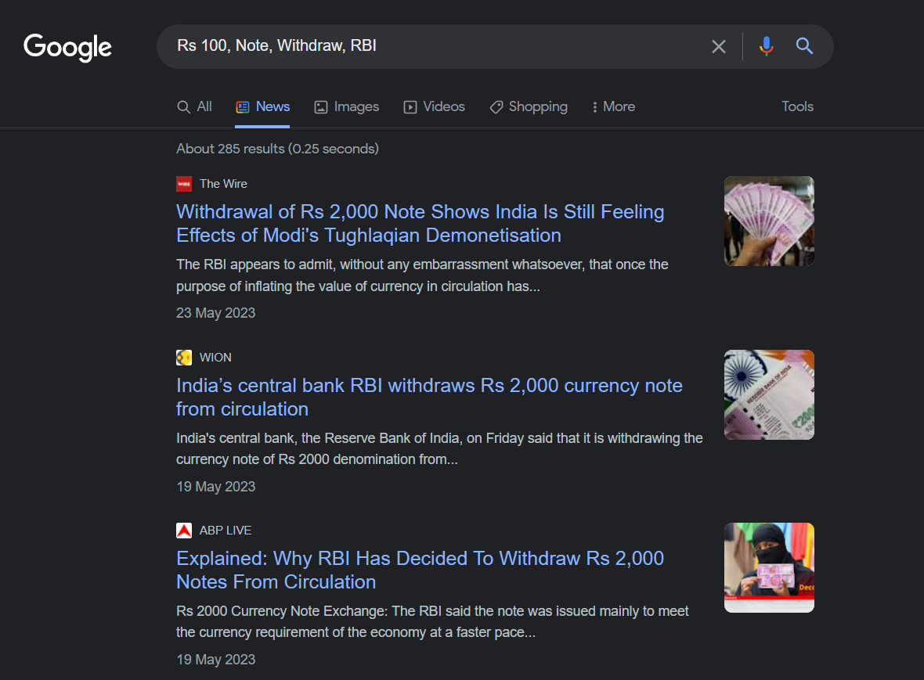Open ABP LIVE Explained article link

tap(420, 570)
